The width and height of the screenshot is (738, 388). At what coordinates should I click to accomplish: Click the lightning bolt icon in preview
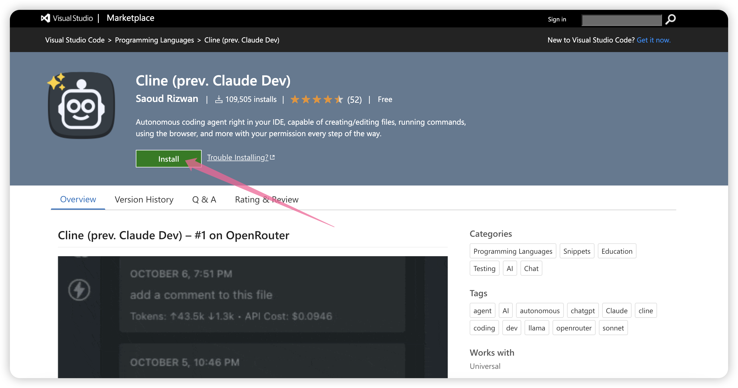coord(79,290)
